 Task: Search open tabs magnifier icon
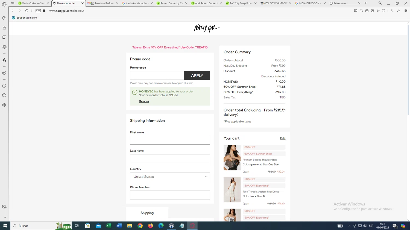point(380,3)
